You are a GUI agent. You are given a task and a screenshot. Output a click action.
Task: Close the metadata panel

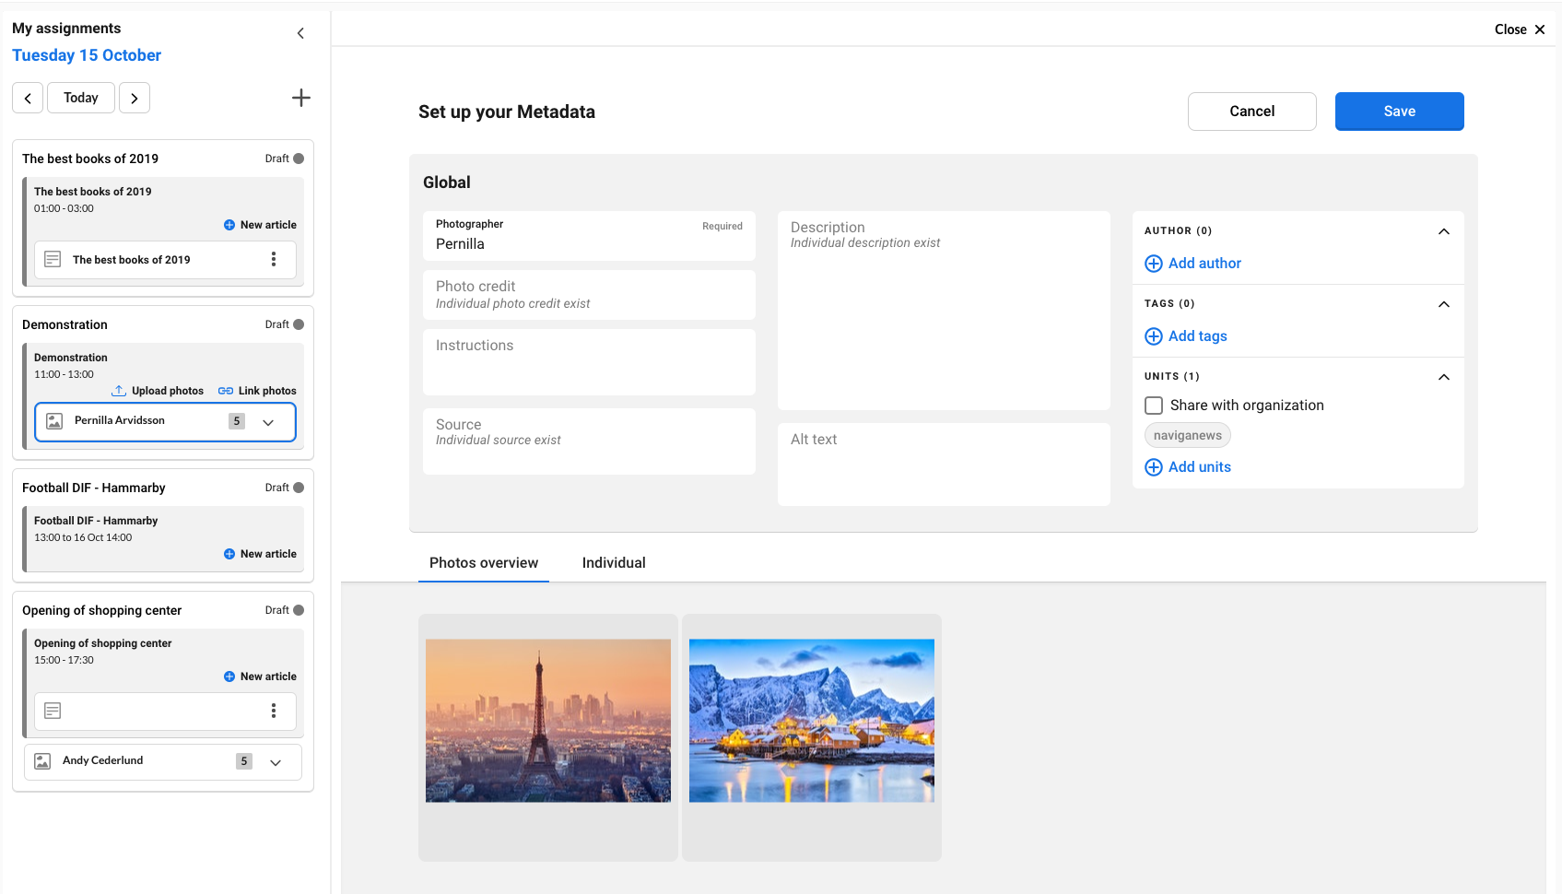[1520, 29]
